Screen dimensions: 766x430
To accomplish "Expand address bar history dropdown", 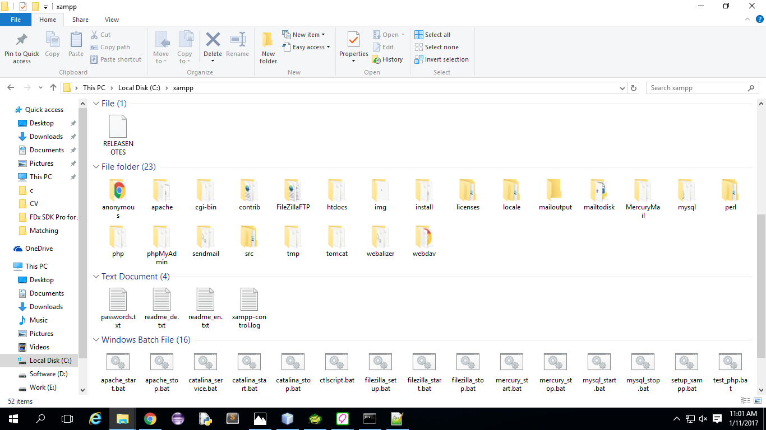I will coord(622,88).
